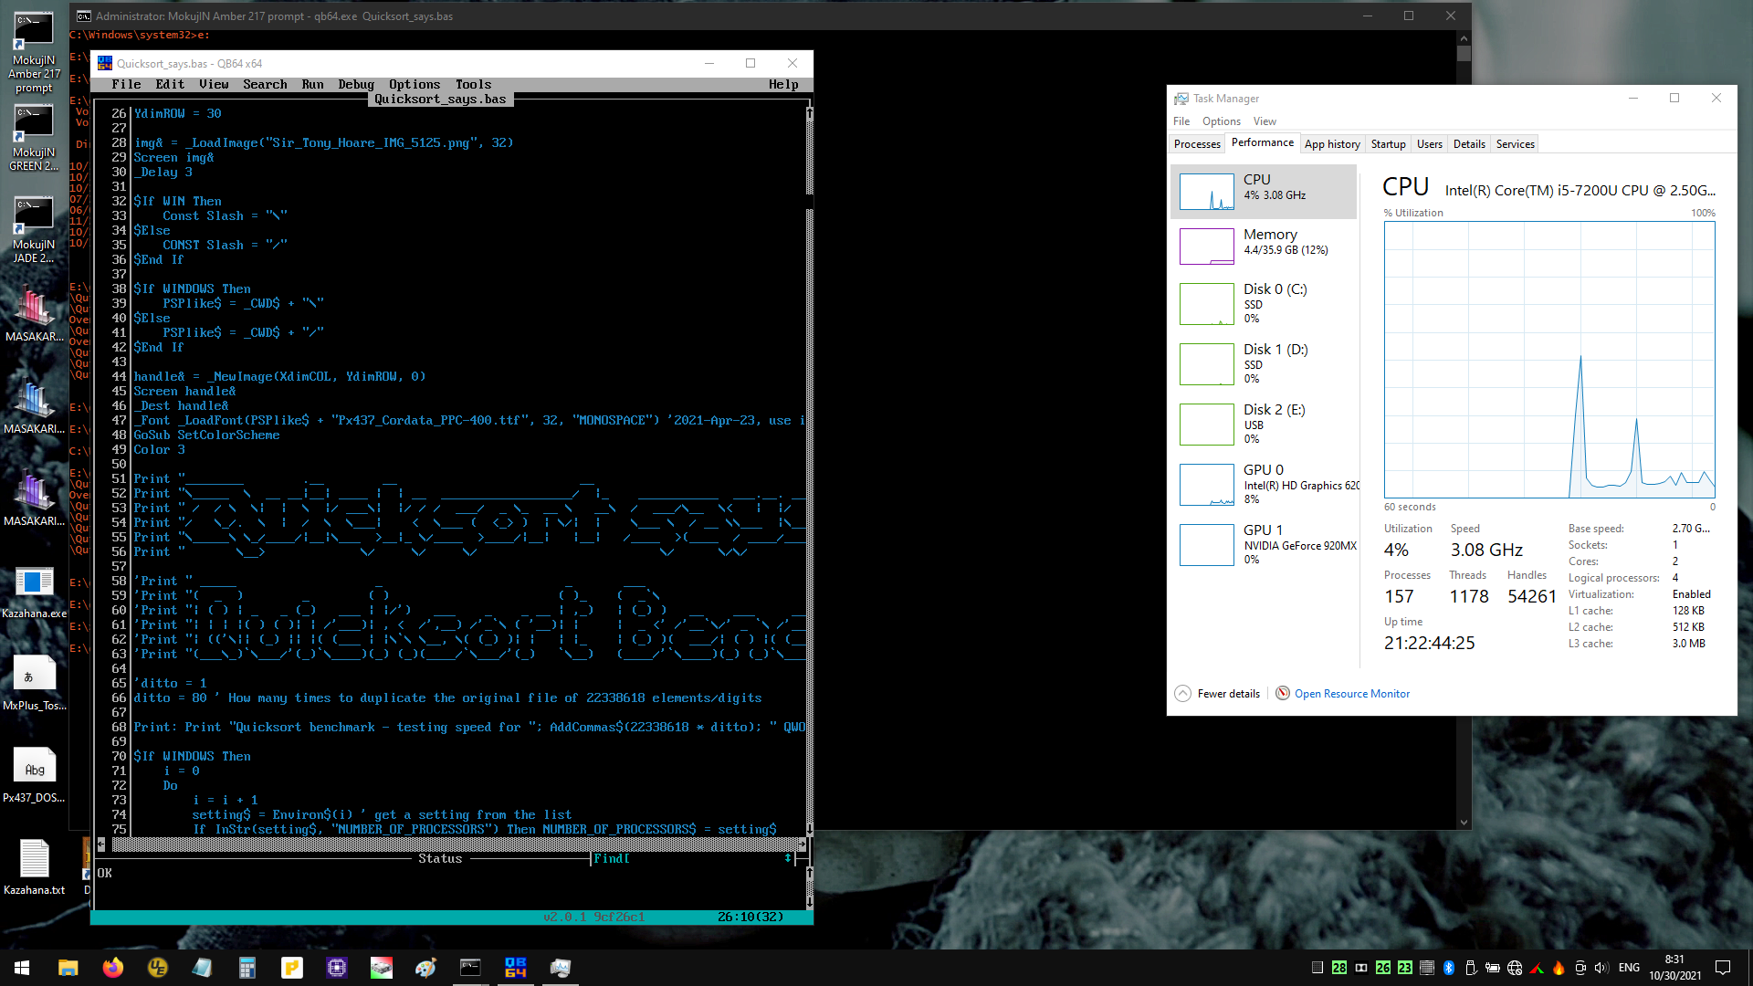1753x986 pixels.
Task: Click Bluetooth tray icon
Action: click(x=1449, y=968)
